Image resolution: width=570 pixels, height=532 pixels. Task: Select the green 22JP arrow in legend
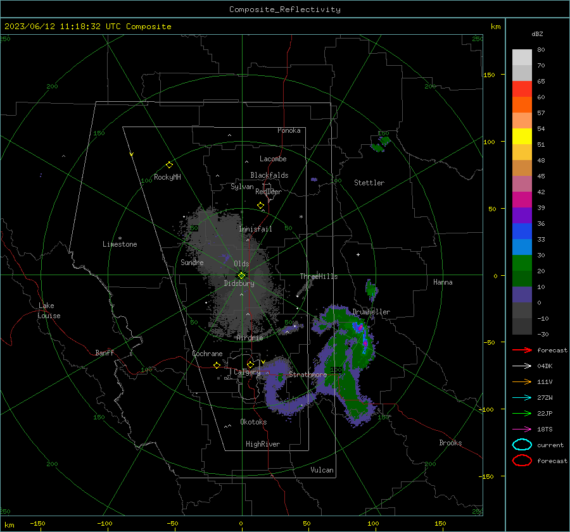[x=522, y=413]
